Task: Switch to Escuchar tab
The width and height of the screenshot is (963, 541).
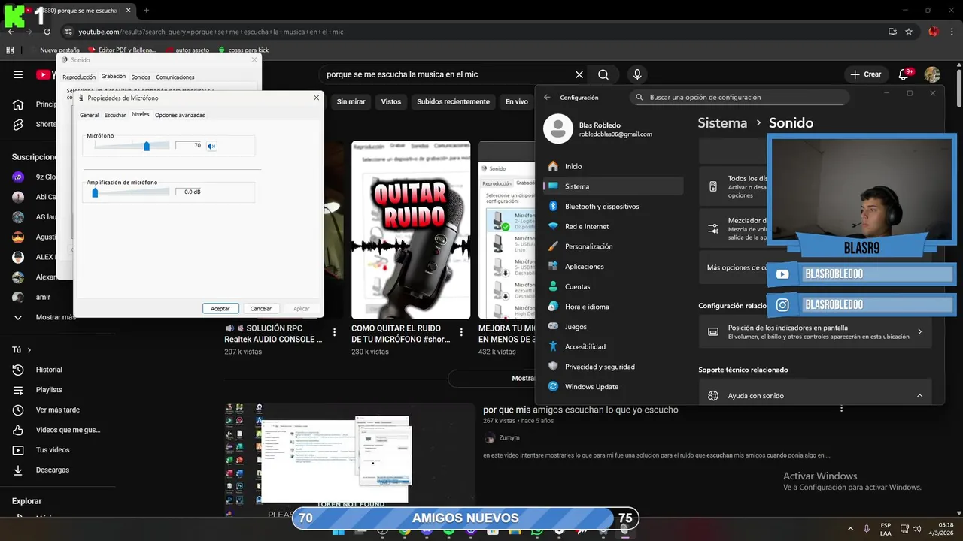Action: (115, 115)
